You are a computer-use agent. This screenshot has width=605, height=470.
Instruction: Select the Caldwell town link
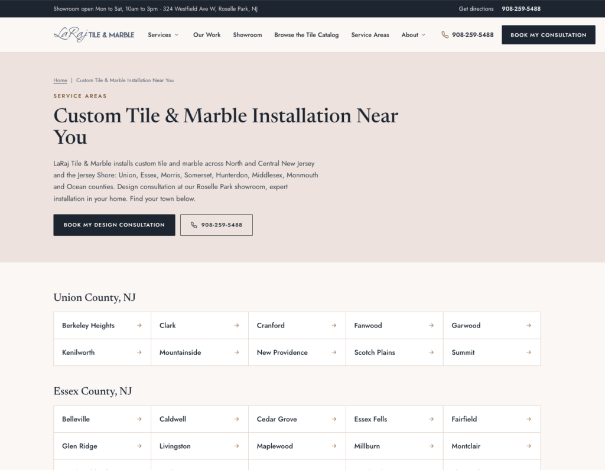200,419
